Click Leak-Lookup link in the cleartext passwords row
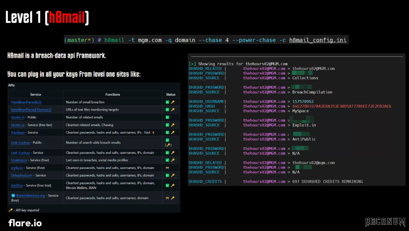The width and height of the screenshot is (409, 231). click(x=20, y=153)
